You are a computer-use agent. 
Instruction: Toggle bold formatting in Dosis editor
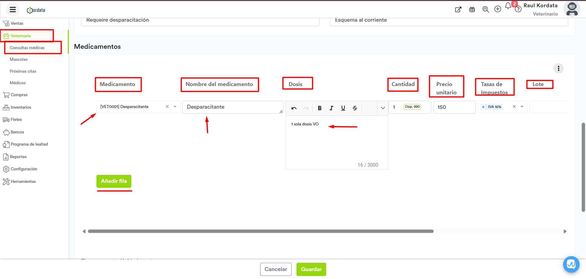[x=320, y=108]
